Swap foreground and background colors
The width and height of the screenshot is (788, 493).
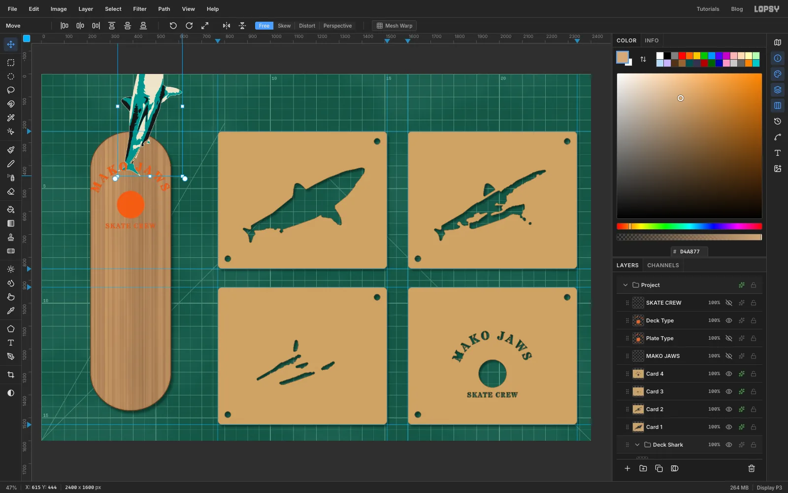pyautogui.click(x=643, y=59)
